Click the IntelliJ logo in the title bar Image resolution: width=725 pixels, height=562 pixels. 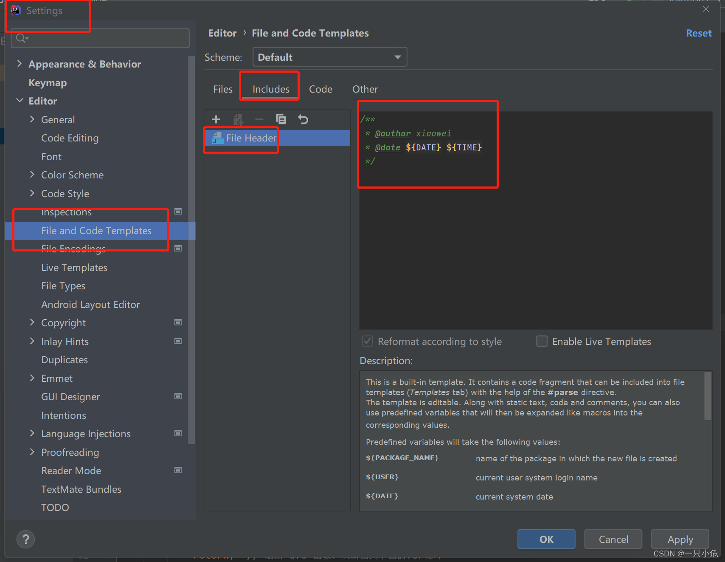pyautogui.click(x=16, y=10)
